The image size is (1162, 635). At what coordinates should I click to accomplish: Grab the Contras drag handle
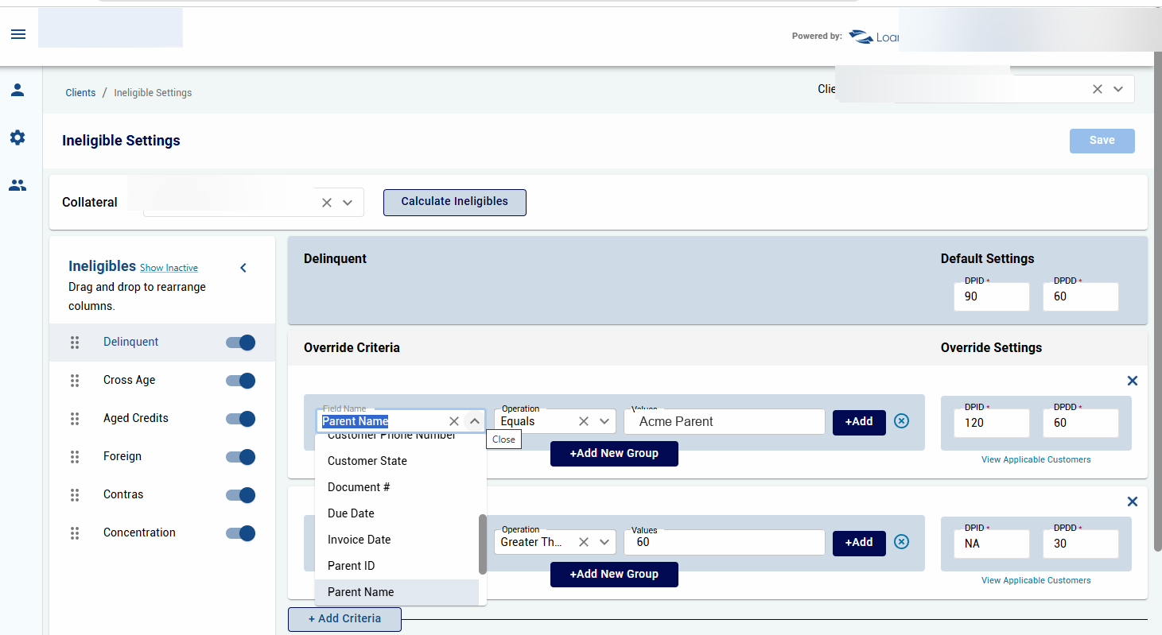[x=75, y=495]
